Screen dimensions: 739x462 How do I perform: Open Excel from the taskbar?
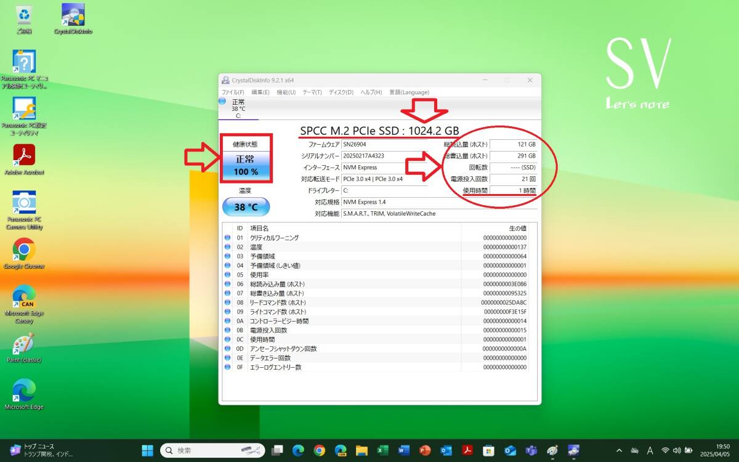382,450
